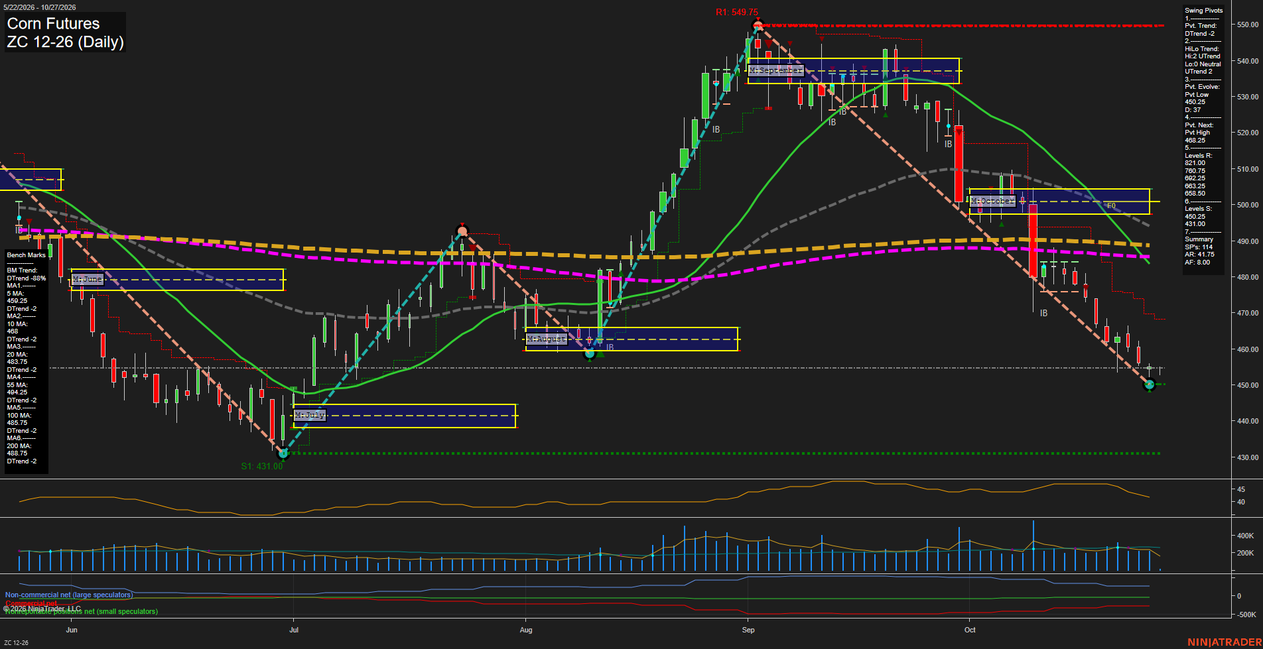Click the Jul label on the time axis
1263x649 pixels.
[x=294, y=630]
